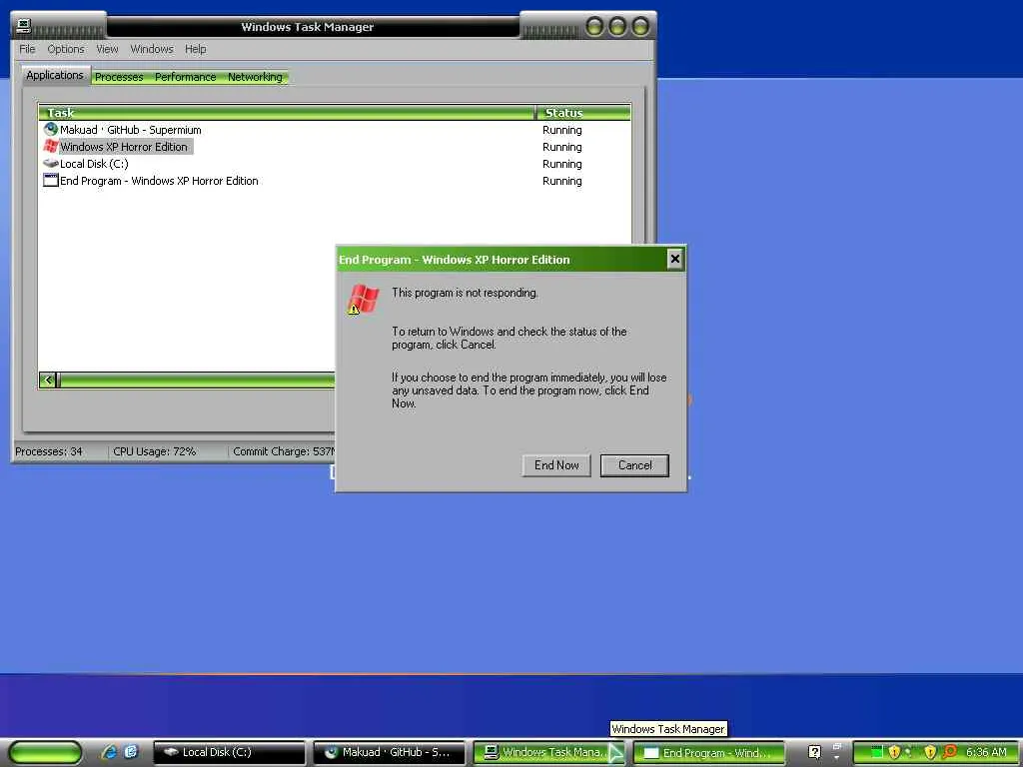Viewport: 1023px width, 767px height.
Task: Select 'Makuad · GitHub - Supermium' task
Action: 131,130
